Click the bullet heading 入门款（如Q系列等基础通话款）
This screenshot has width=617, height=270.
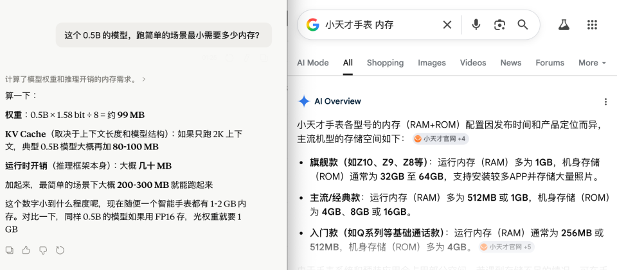(377, 233)
